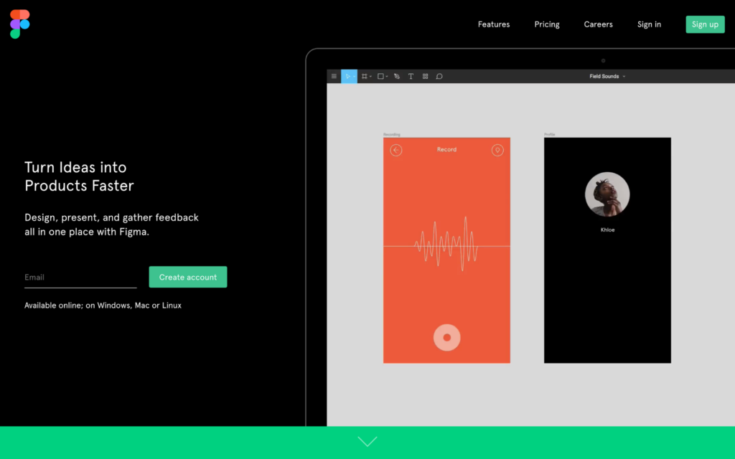Expand the Field Sounds file name dropdown
The width and height of the screenshot is (735, 459).
pos(607,76)
